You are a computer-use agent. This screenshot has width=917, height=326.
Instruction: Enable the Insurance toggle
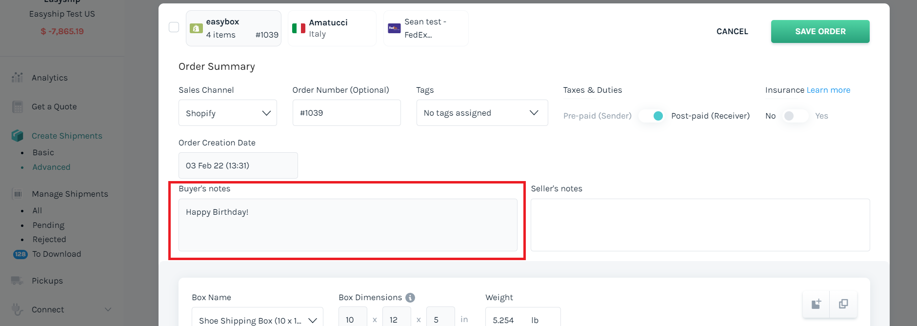[x=795, y=116]
